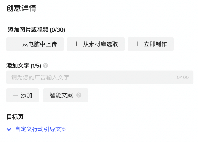
Task: Click the 立即制作 label text
Action: (x=155, y=44)
